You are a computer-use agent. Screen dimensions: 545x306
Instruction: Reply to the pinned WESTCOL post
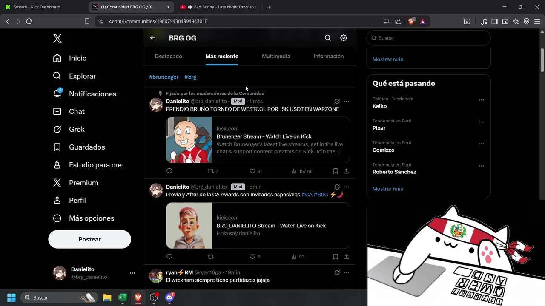click(169, 171)
